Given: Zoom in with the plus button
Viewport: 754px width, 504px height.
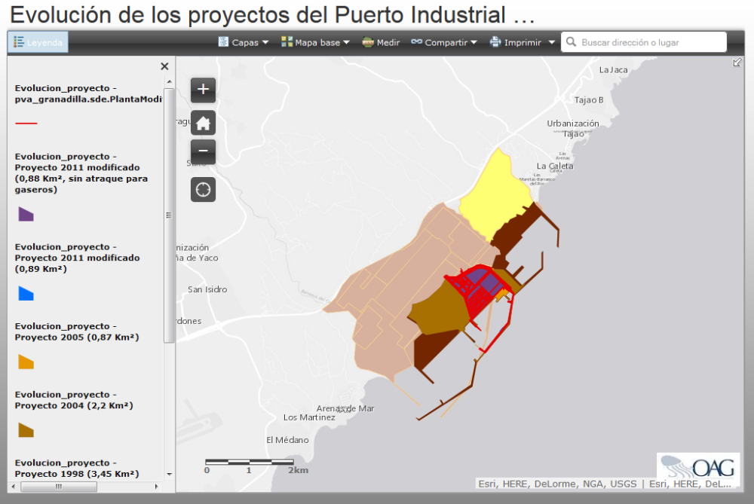Looking at the screenshot, I should coord(203,90).
